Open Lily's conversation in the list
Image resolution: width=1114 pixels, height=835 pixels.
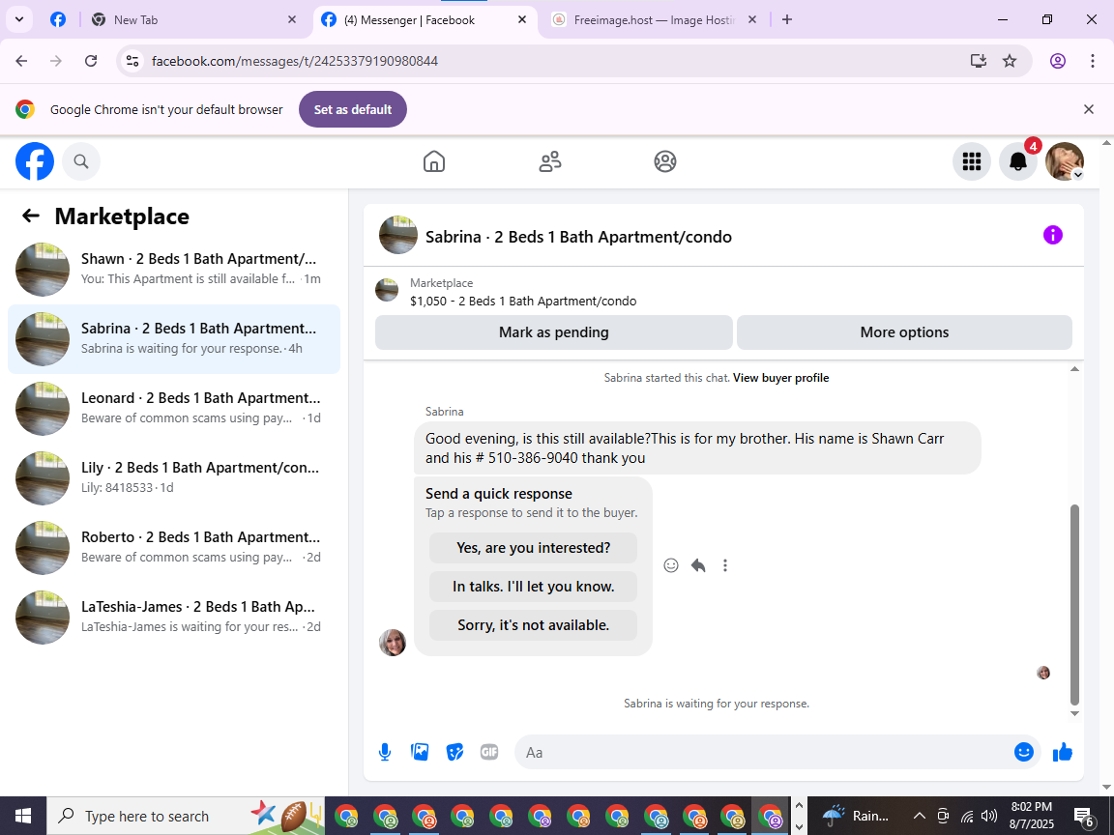tap(174, 477)
